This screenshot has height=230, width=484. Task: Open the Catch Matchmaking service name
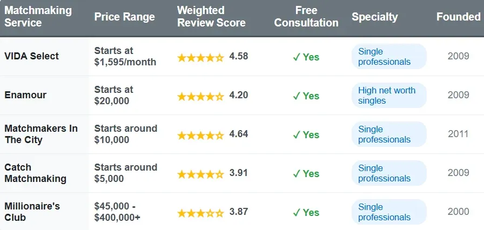(35, 173)
